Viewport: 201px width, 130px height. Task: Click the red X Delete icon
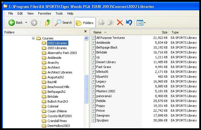pos(120,23)
